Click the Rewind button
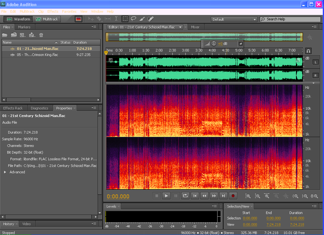Screen dimensions: 324x235 point(204,196)
